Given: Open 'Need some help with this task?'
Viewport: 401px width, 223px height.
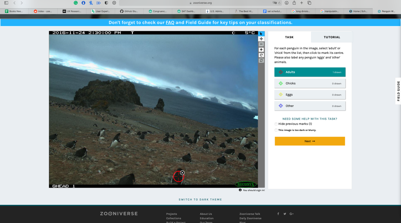Looking at the screenshot, I should point(310,119).
